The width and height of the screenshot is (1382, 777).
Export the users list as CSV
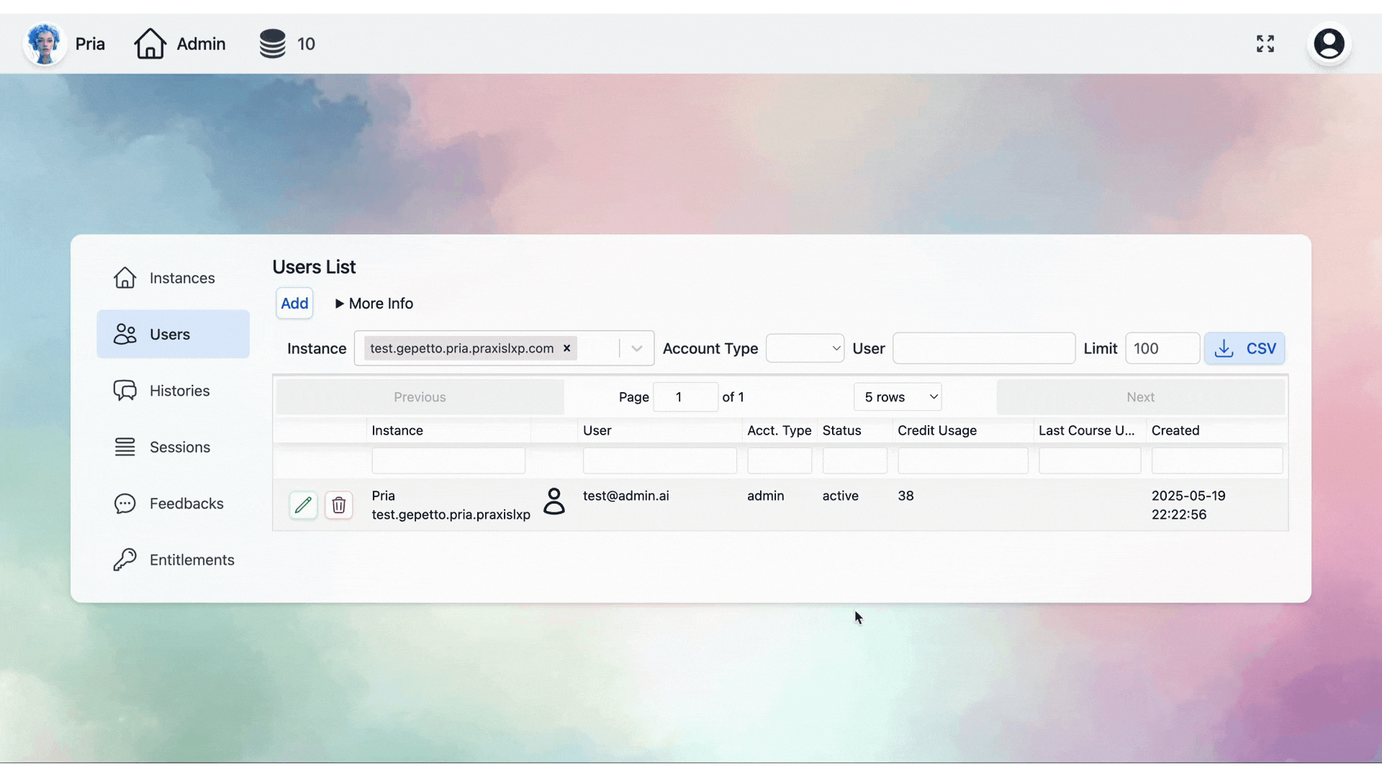coord(1245,348)
